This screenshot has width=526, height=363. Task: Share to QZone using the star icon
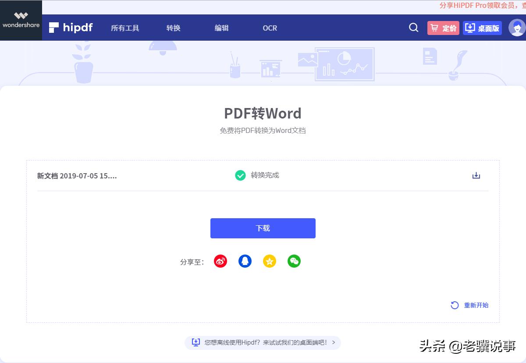270,261
